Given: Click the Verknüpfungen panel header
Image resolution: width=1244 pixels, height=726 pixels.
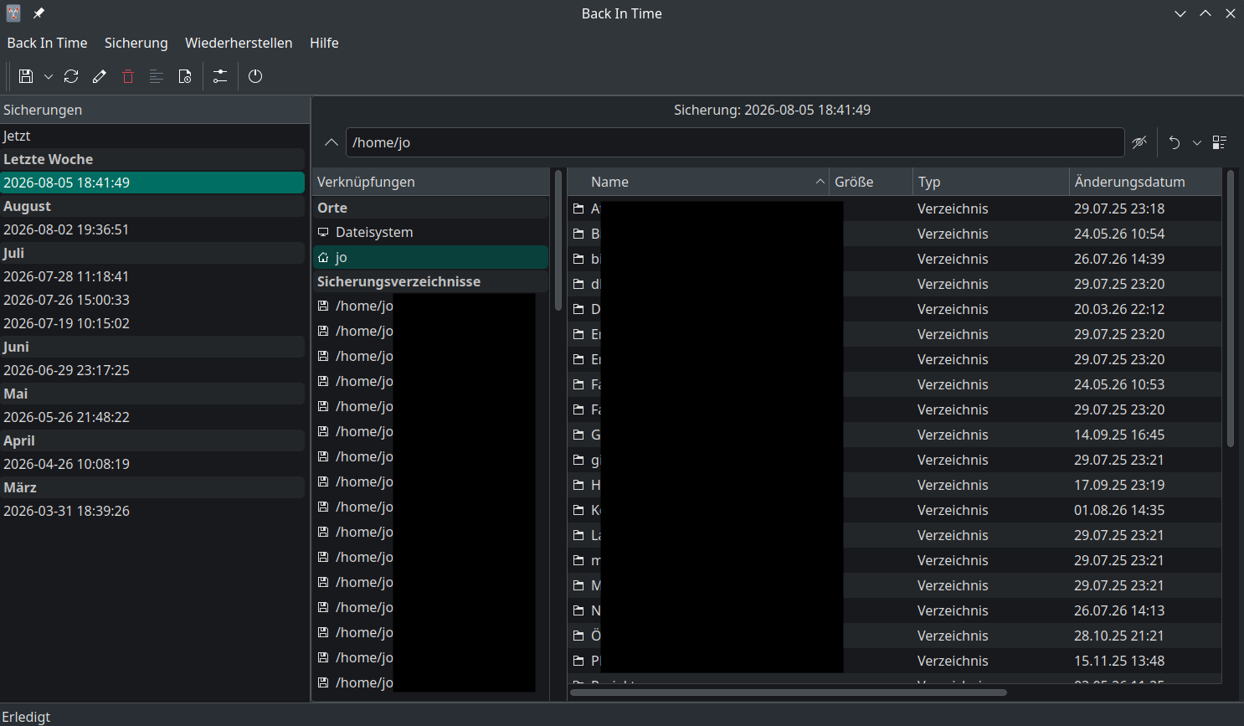Looking at the screenshot, I should point(431,182).
